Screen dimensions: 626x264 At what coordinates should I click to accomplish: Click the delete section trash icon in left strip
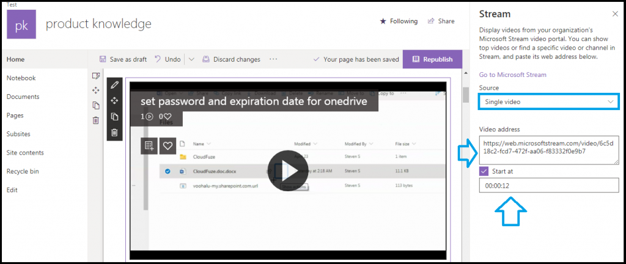(x=96, y=120)
